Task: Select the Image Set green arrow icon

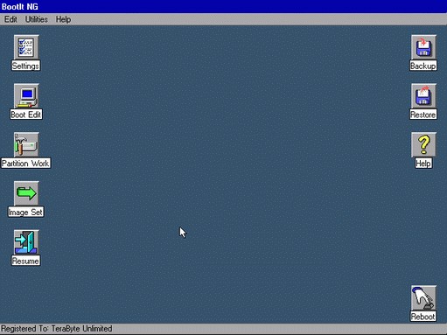Action: (26, 193)
